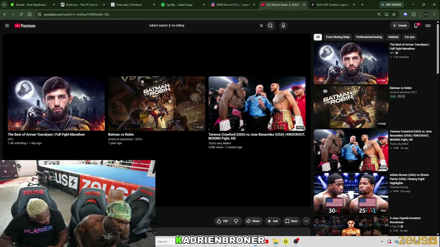Open endscreen title The Best of Arman Tsarukyan
440x247 pixels.
(x=46, y=134)
